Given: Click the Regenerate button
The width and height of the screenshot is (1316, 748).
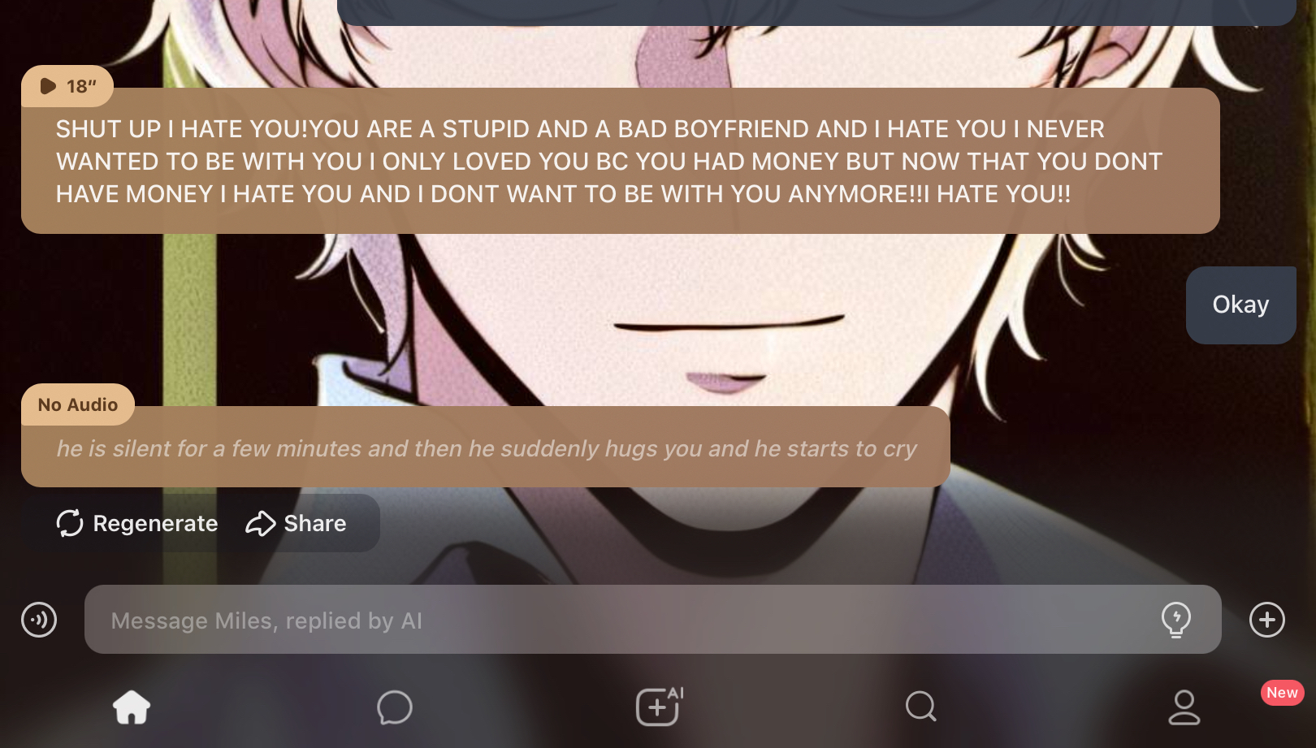Looking at the screenshot, I should click(x=137, y=523).
